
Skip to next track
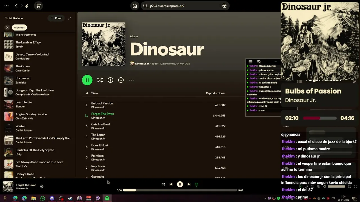click(x=189, y=184)
